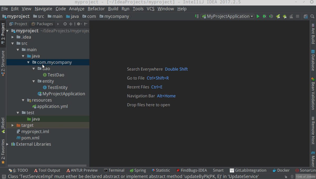Screen dimensions: 316x179
Task: Open the Analyze menu
Action: 77,9
